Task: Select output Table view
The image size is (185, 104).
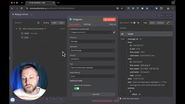Action: pyautogui.click(x=145, y=23)
